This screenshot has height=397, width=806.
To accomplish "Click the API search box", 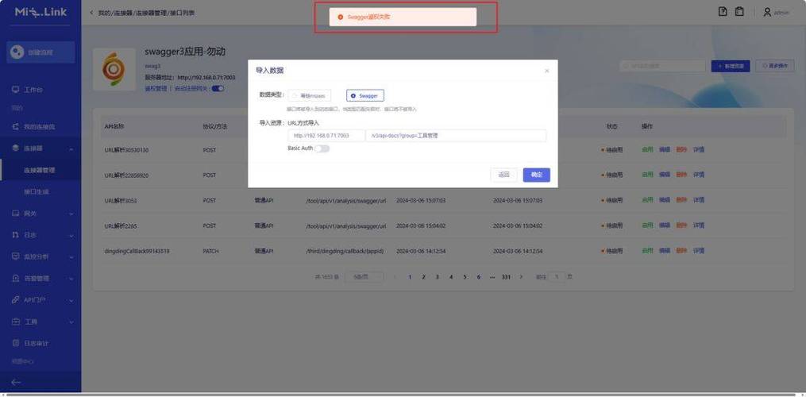I will point(662,66).
